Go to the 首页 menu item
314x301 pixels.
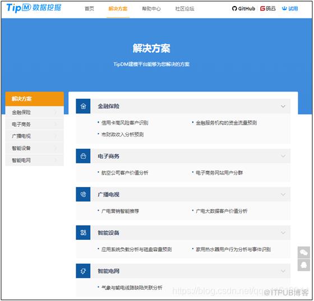89,8
